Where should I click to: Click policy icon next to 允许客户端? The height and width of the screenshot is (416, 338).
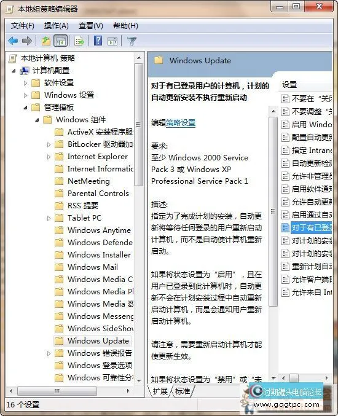click(x=285, y=280)
